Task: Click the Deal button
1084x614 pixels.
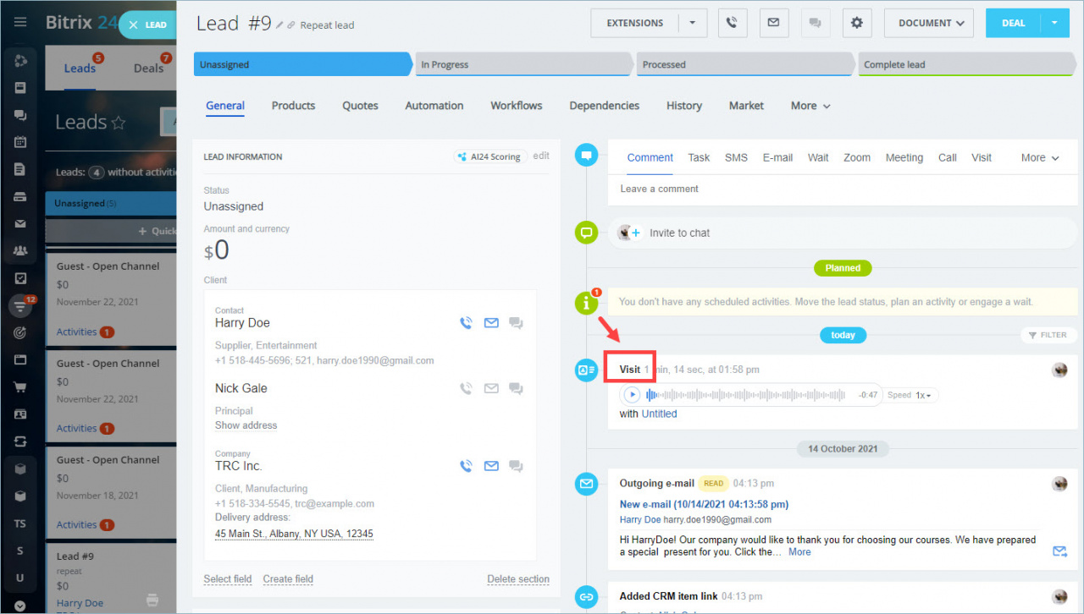Action: (1014, 24)
